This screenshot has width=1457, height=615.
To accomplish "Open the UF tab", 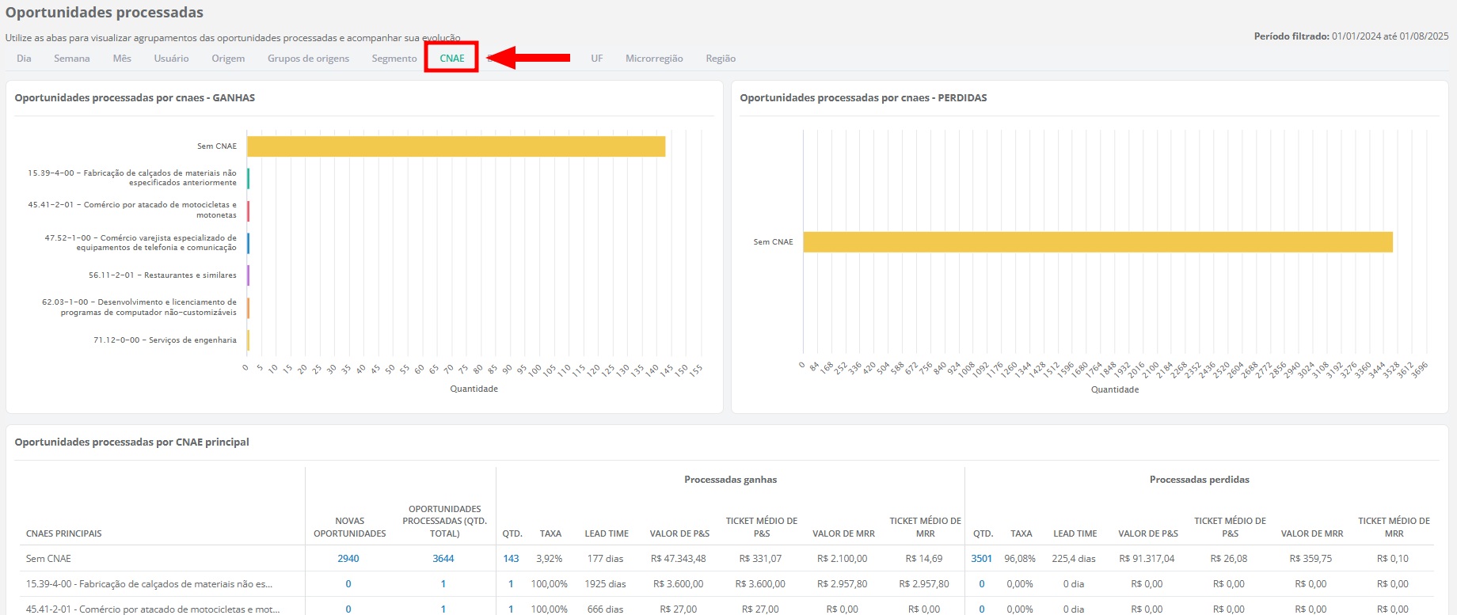I will 596,59.
